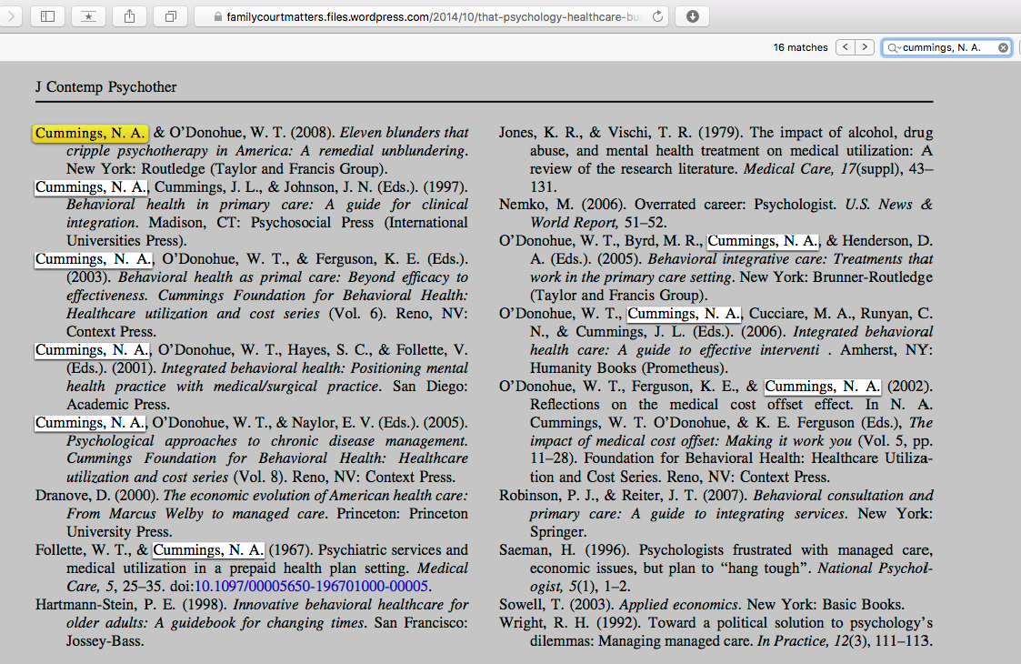
Task: Click the 'Eleven blunders that' italic title
Action: (x=405, y=133)
